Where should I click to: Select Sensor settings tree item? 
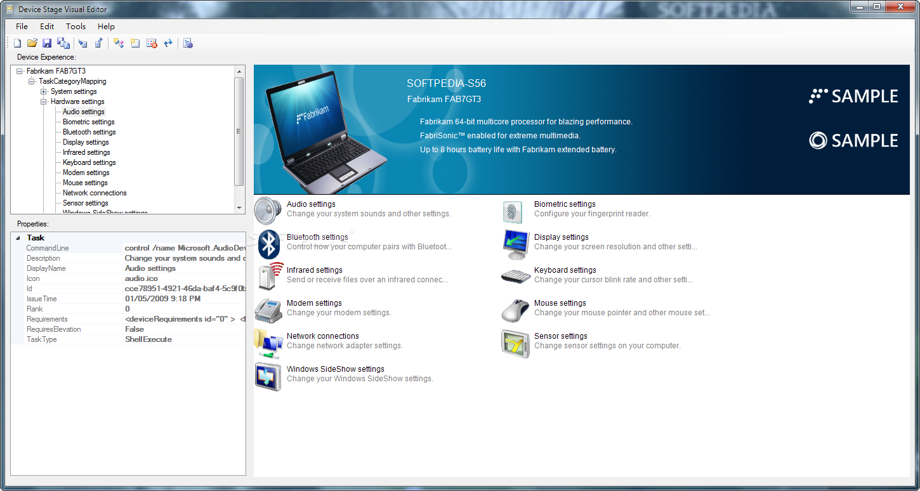coord(86,203)
